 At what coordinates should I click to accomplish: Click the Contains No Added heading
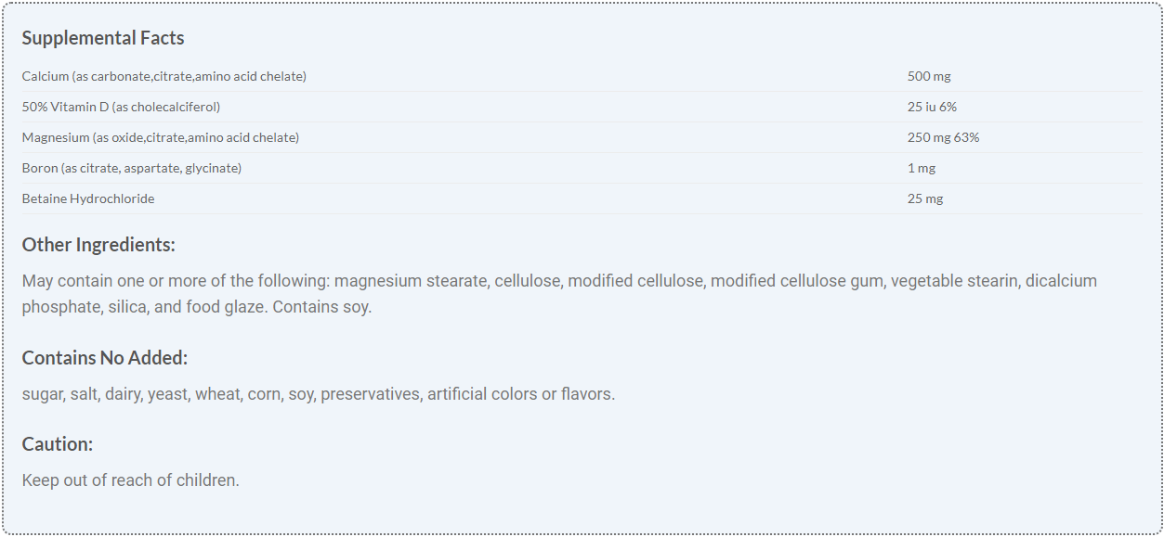pyautogui.click(x=105, y=358)
